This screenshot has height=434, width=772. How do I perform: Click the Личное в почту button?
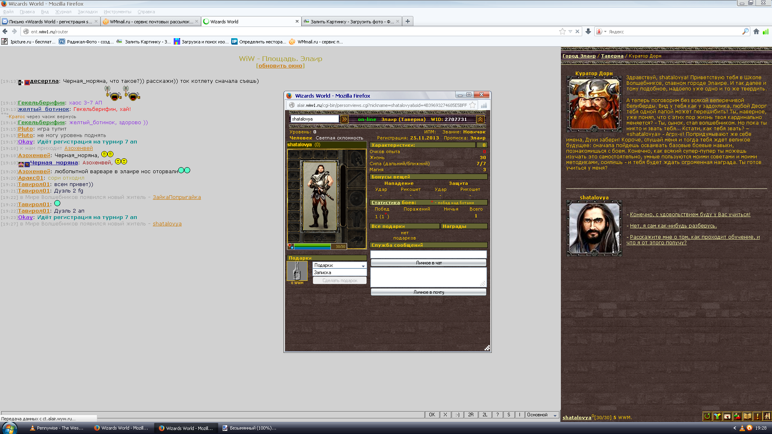[x=428, y=292]
